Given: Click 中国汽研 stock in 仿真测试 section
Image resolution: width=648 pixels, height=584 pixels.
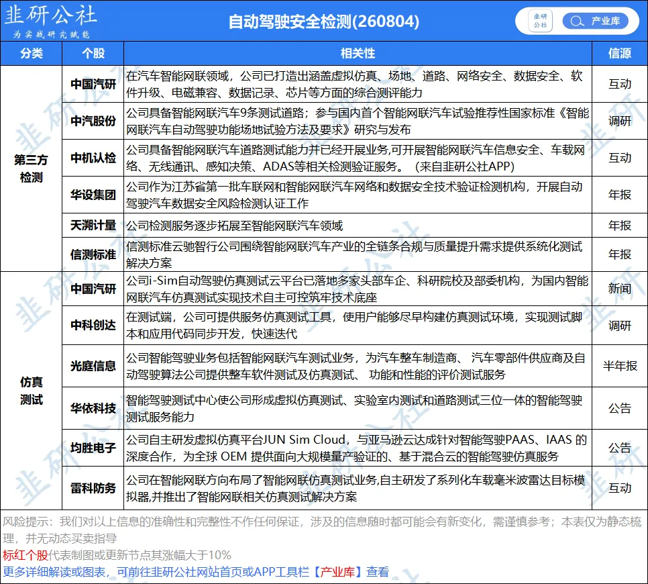Looking at the screenshot, I should (93, 289).
